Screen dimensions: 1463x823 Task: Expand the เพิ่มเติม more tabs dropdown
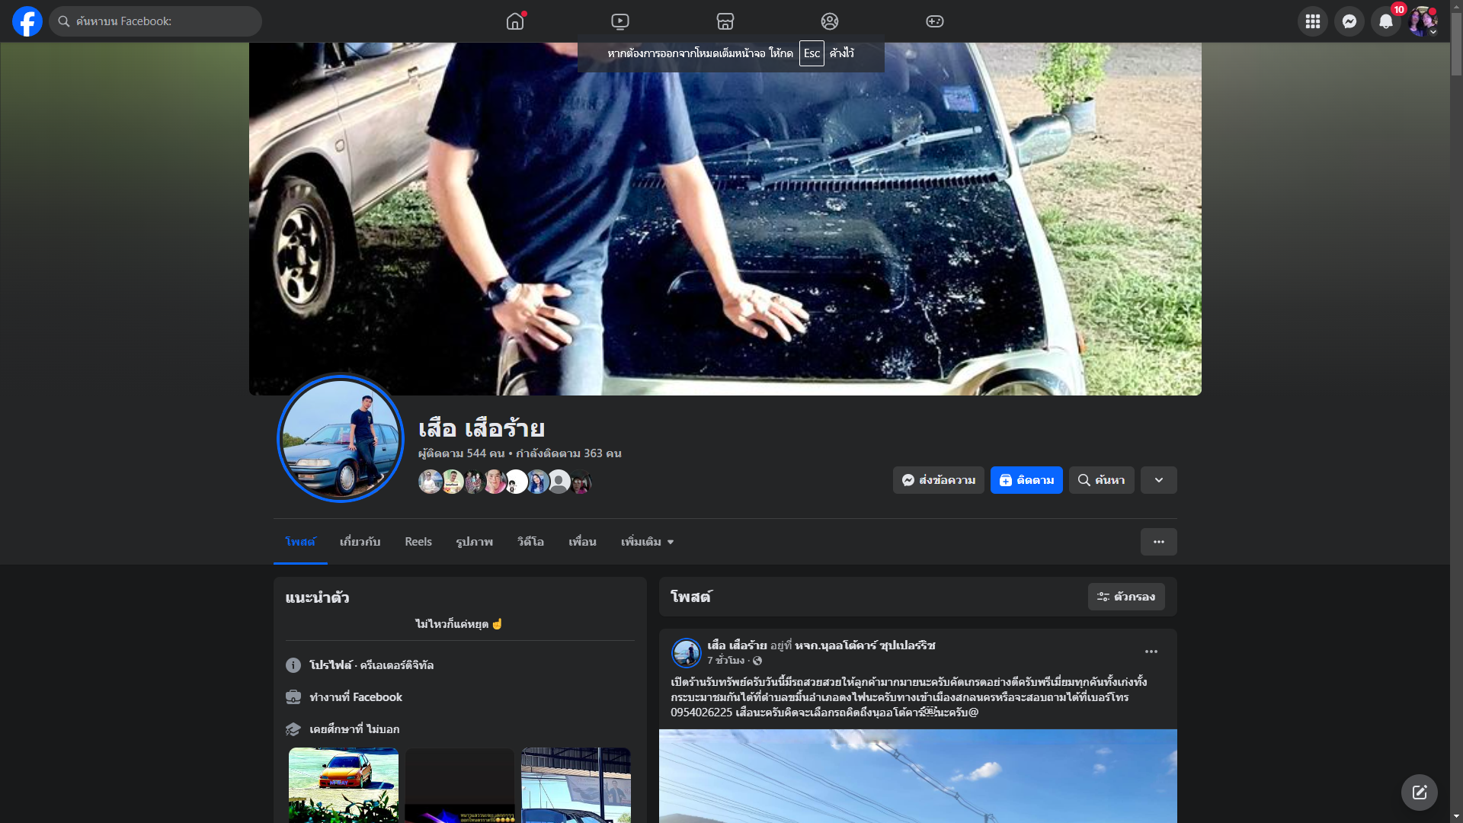coord(647,542)
